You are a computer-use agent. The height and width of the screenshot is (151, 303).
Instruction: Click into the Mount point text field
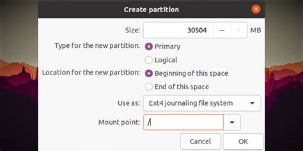click(x=183, y=122)
